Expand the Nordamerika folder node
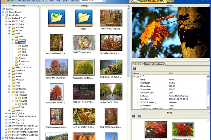Image resolution: width=211 pixels, height=140 pixels. coord(9,89)
